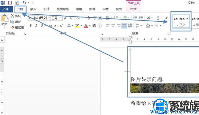Open the Calibri font name dropdown
Image resolution: width=199 pixels, height=115 pixels.
click(x=49, y=18)
